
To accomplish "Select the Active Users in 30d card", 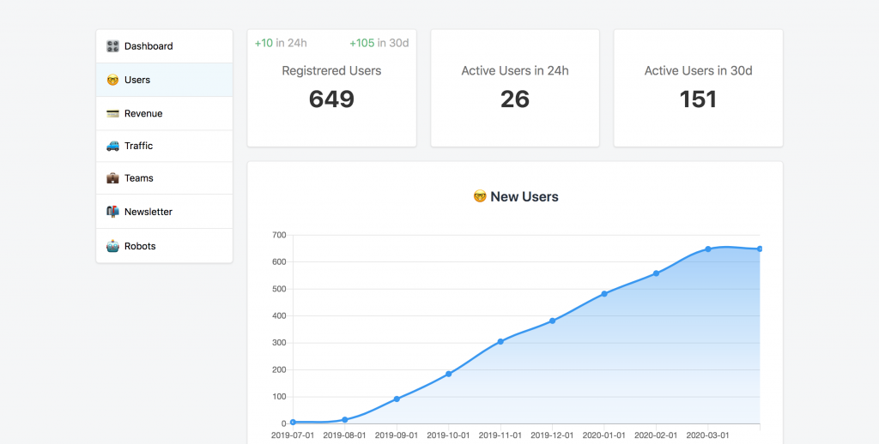I will pyautogui.click(x=698, y=88).
